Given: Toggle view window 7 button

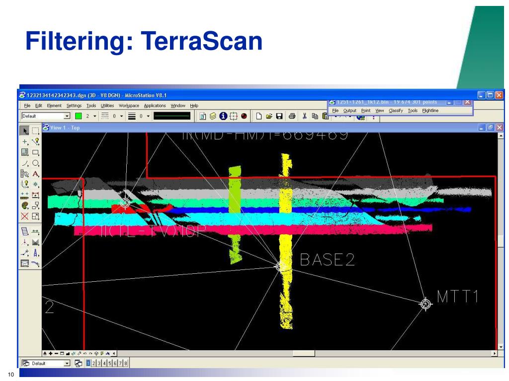Looking at the screenshot, I should tap(120, 364).
